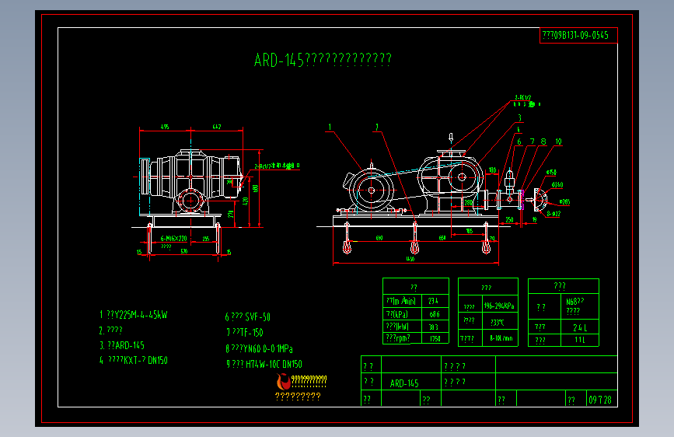The height and width of the screenshot is (437, 674).
Task: Click callout number '1' above the motor
Action: click(x=330, y=127)
